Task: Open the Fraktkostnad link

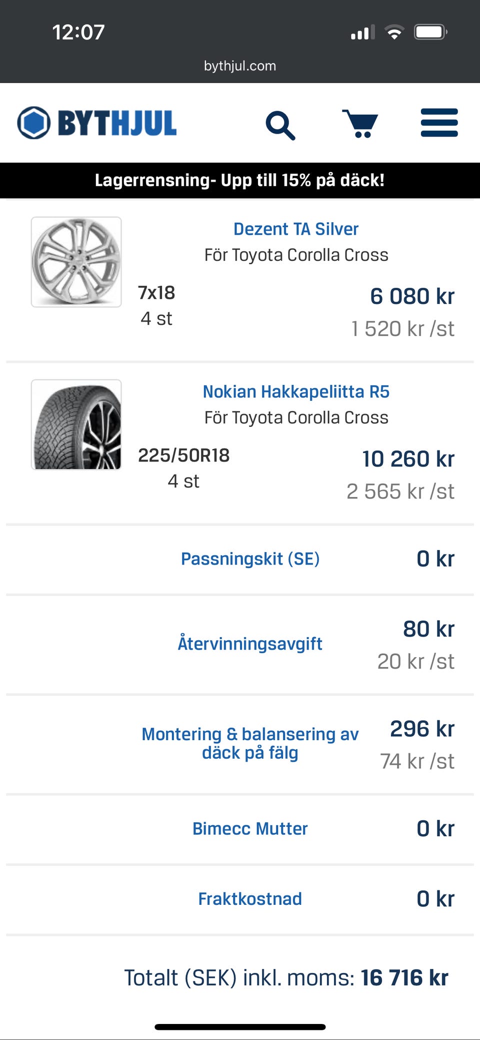Action: (x=250, y=899)
